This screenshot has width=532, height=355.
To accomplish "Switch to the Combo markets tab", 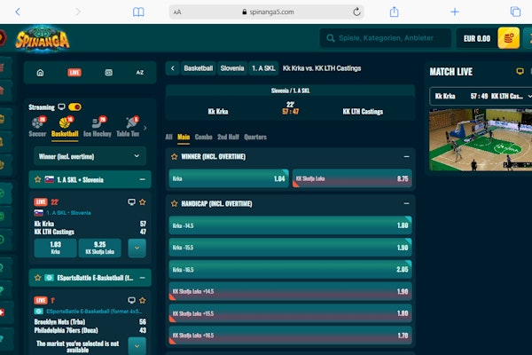I will point(204,137).
